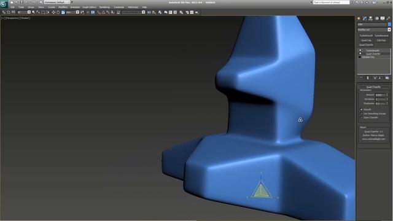
Task: Click the object color swatch beside name
Action: click(x=389, y=25)
